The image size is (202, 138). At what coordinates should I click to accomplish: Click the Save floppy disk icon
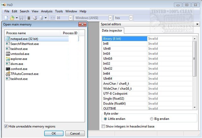coord(21,18)
